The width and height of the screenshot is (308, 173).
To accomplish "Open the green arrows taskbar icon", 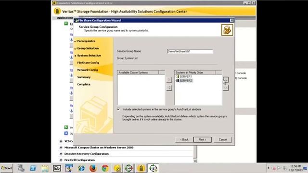I will [129, 168].
